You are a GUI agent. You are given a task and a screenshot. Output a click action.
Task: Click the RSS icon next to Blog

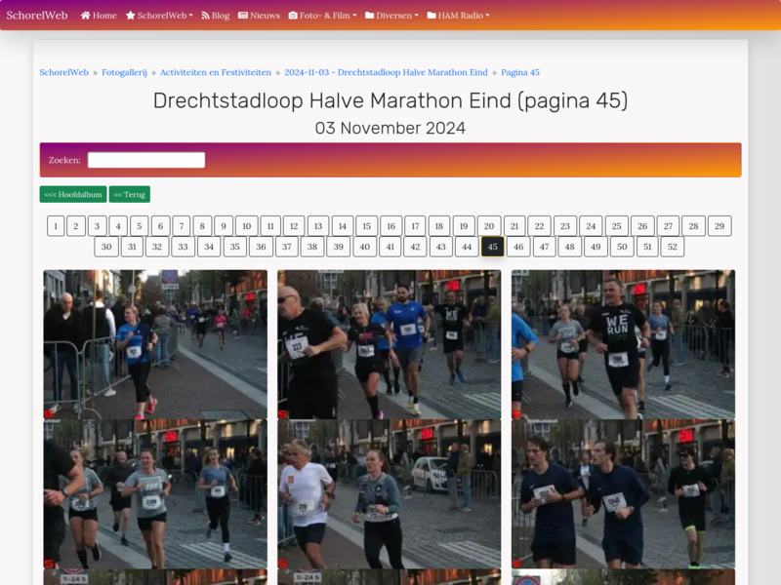point(205,16)
